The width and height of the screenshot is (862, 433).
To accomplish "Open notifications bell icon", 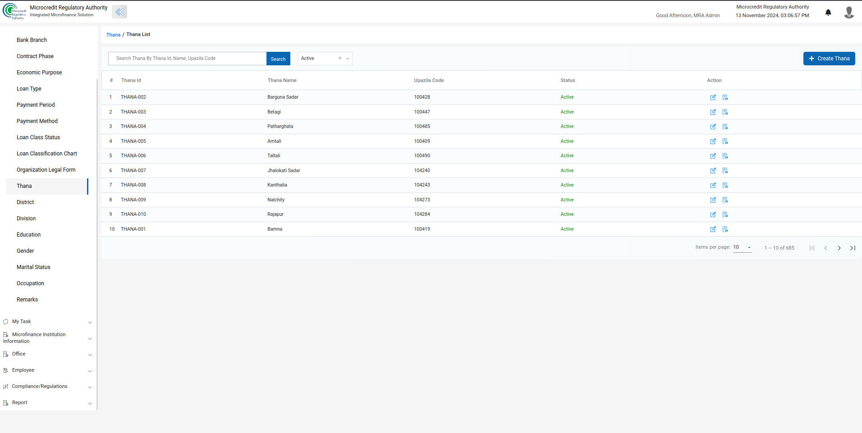I will (x=828, y=13).
